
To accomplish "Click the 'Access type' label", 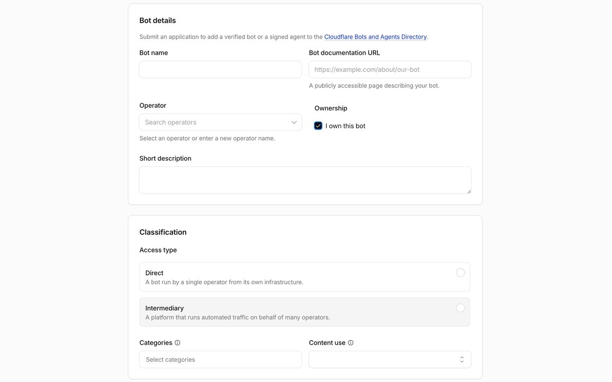I will point(158,250).
